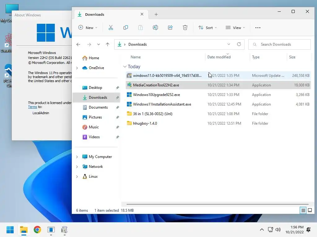
Task: Sort by Type column header
Action: (256, 57)
